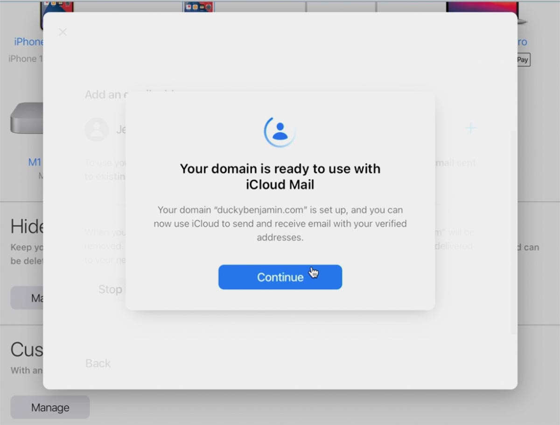560x425 pixels.
Task: Click the person avatar icon in panel
Action: point(97,129)
